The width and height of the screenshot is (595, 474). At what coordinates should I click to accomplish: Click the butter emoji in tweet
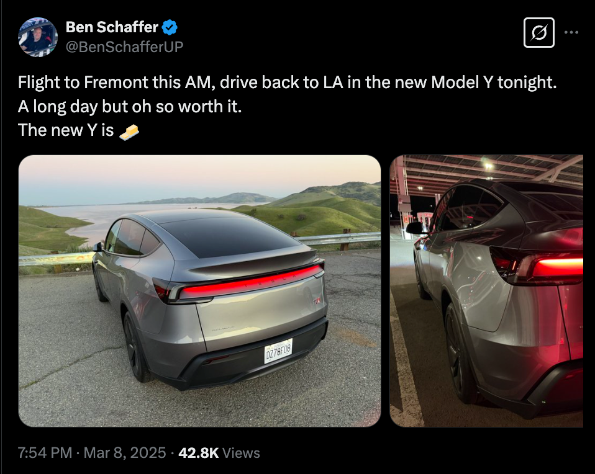pos(129,130)
